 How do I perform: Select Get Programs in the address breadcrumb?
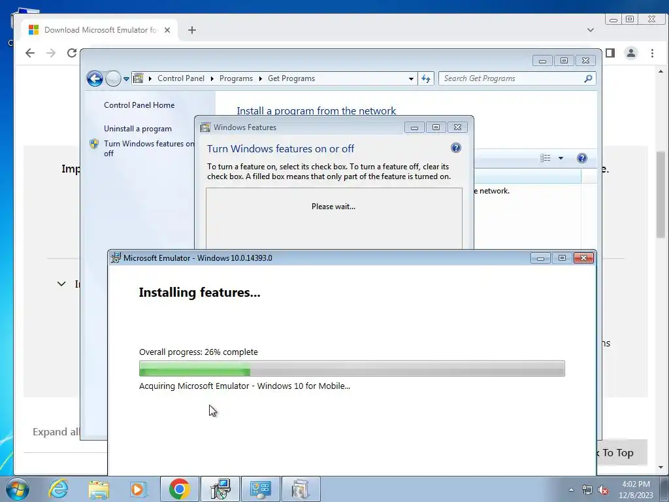[291, 78]
